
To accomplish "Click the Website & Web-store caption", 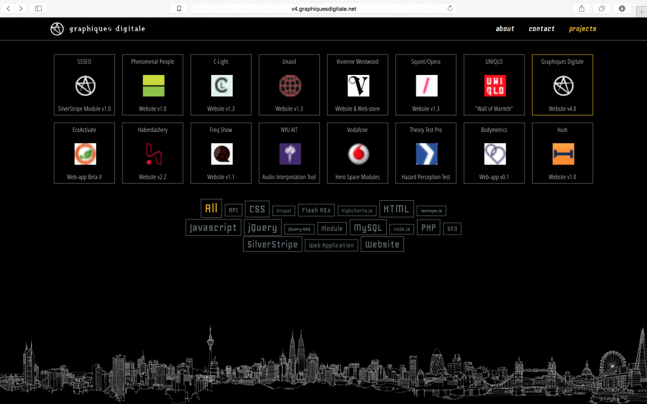I will click(357, 109).
